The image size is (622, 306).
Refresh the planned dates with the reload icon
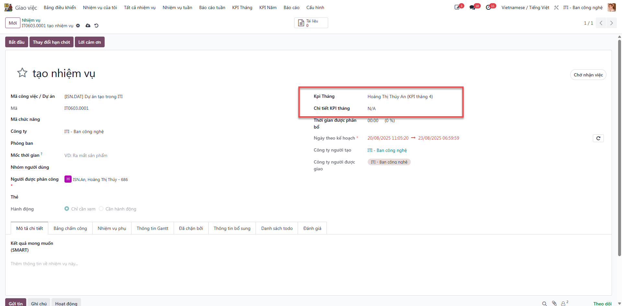(x=598, y=138)
